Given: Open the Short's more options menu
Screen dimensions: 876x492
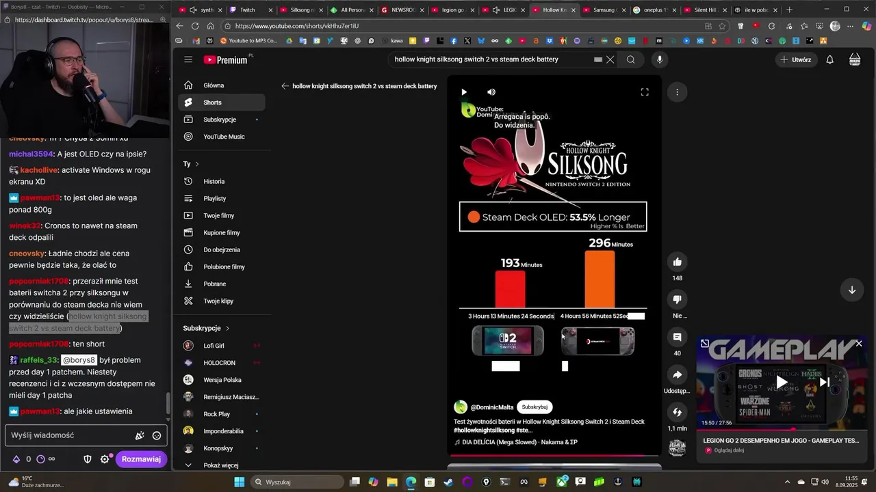Looking at the screenshot, I should [x=677, y=92].
